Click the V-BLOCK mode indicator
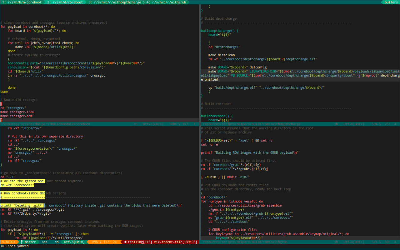The image size is (400, 250). click(9, 242)
